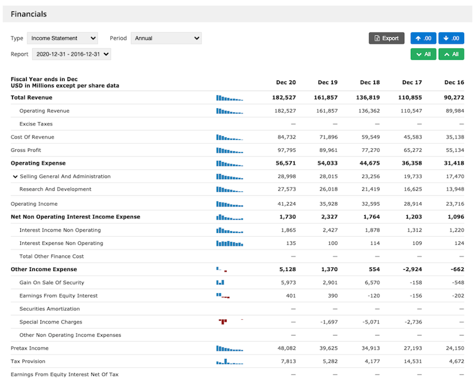Click the Operating Income row label
Image resolution: width=475 pixels, height=378 pixels.
pos(34,204)
